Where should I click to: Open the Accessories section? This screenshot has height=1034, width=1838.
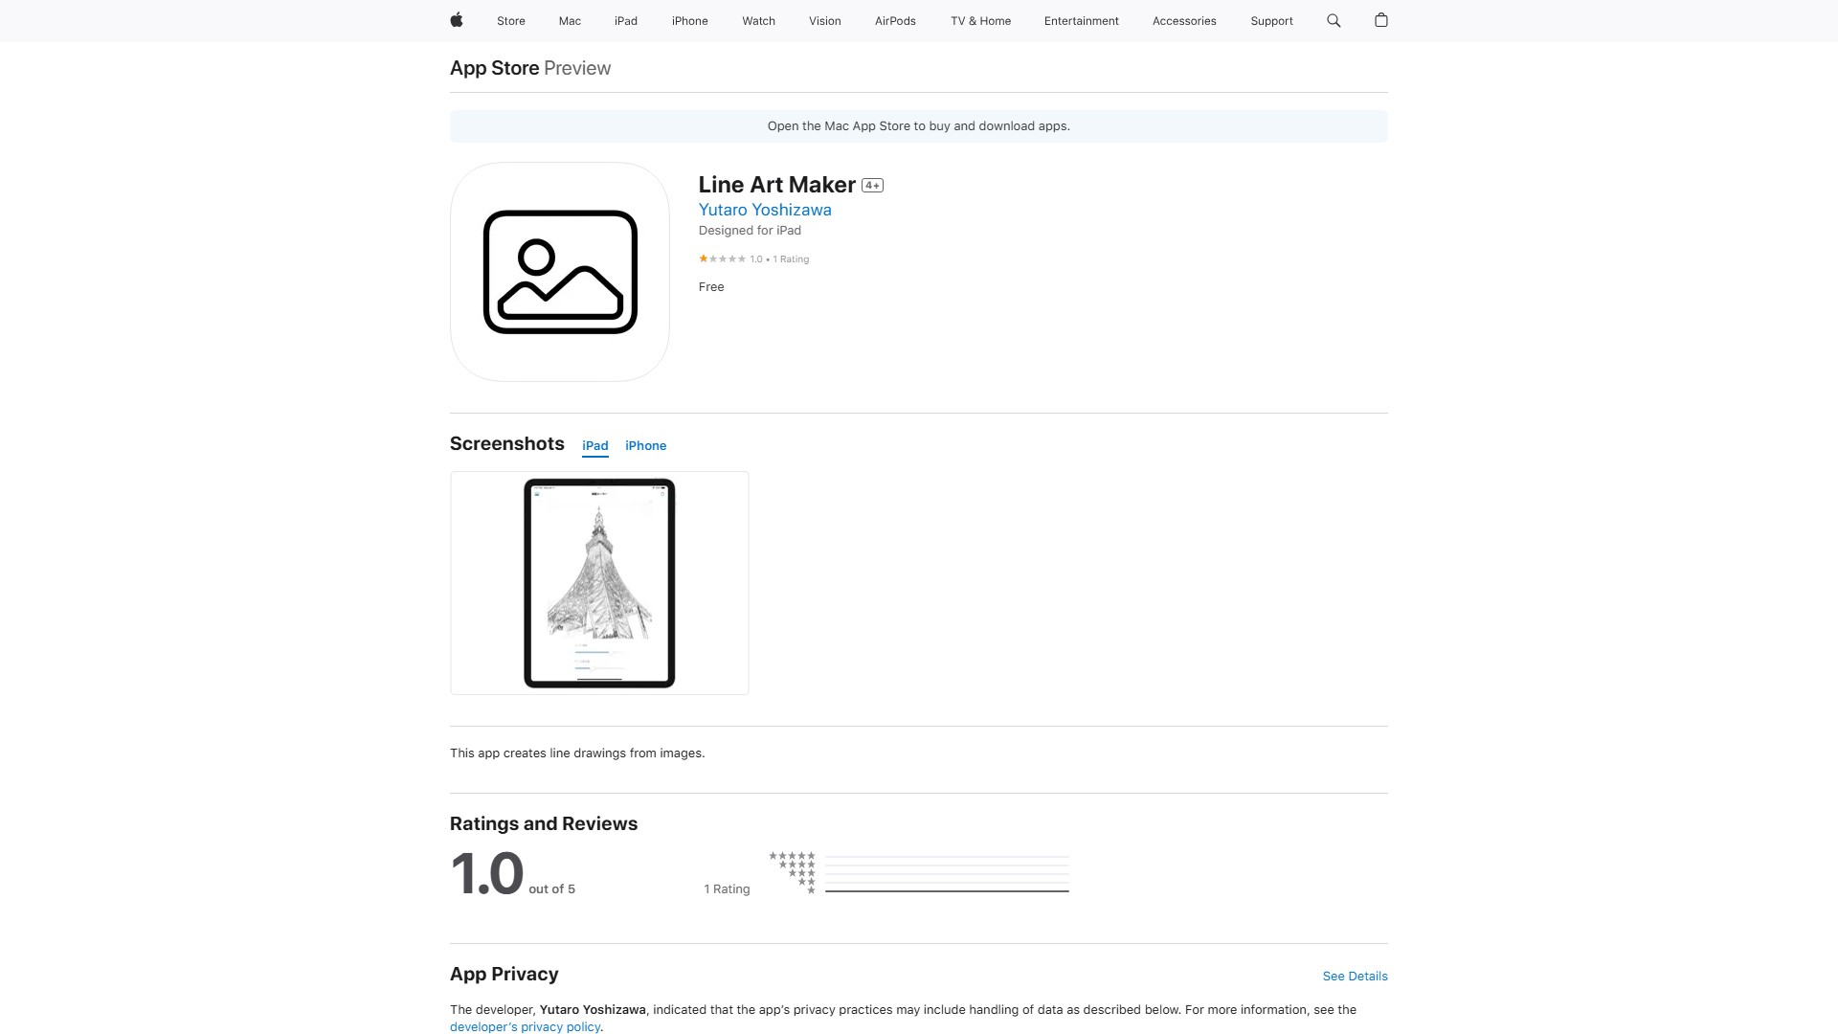(x=1184, y=20)
